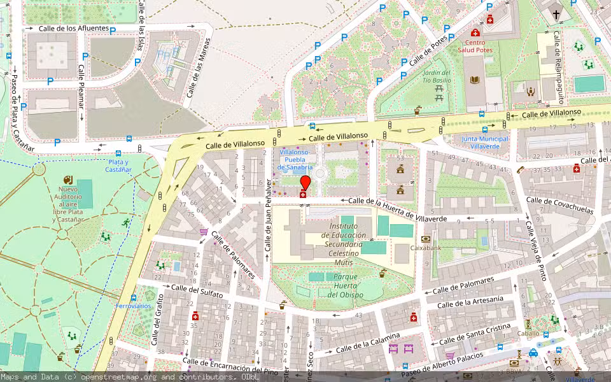Select the blue taxi icon on Paseo de Alberto Palacios
The height and width of the screenshot is (382, 611).
tap(533, 353)
